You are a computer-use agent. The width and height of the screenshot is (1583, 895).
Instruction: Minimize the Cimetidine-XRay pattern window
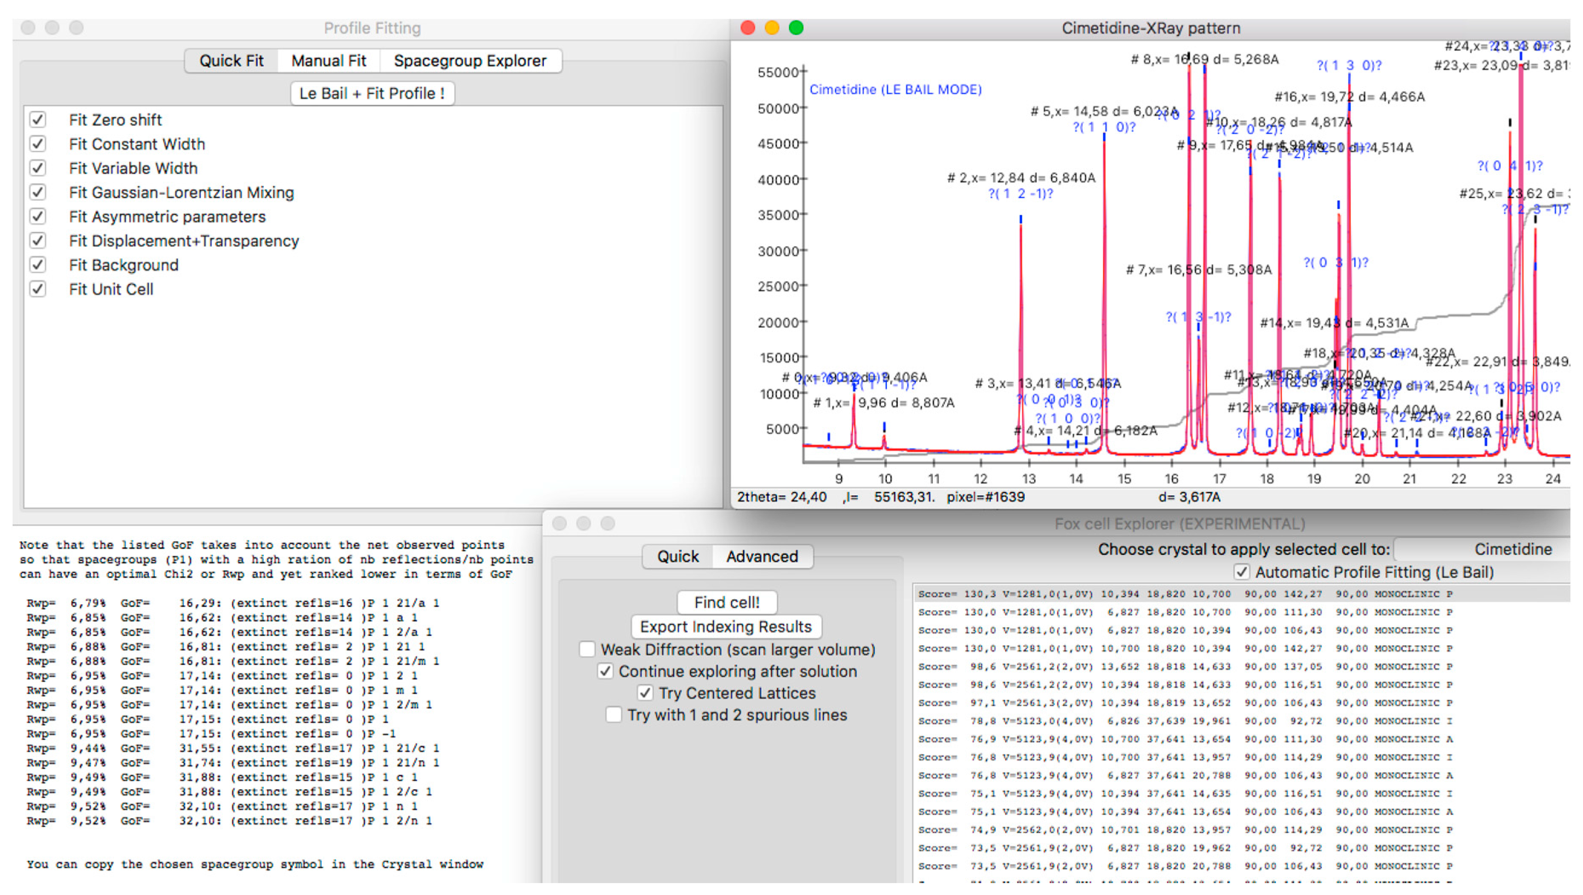click(x=772, y=28)
